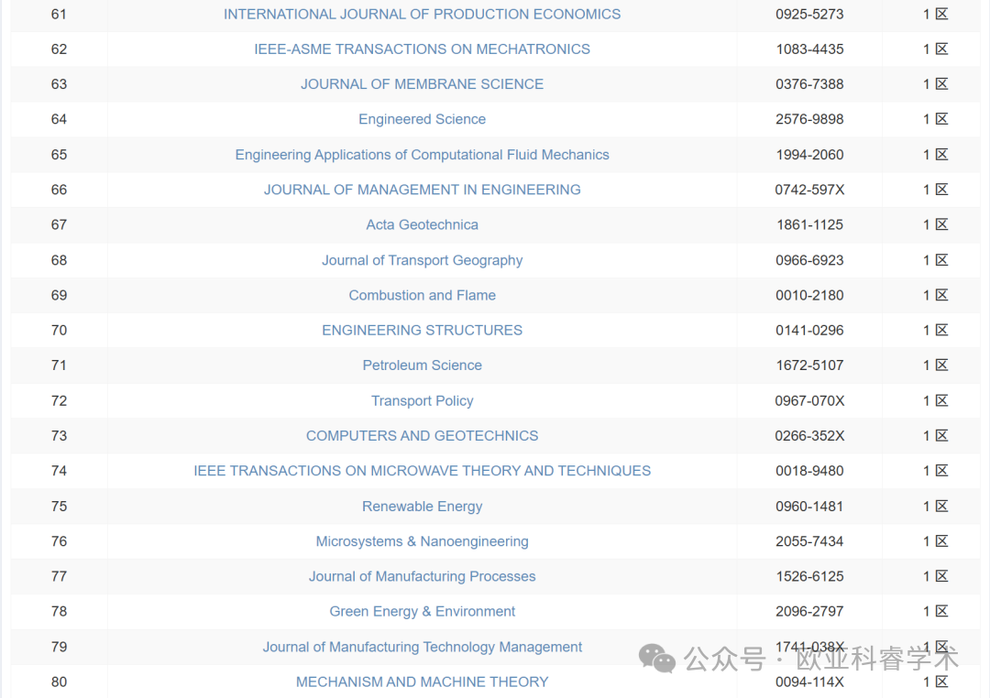Open INTERNATIONAL JOURNAL OF PRODUCTION ECONOMICS link
The width and height of the screenshot is (990, 698).
click(422, 14)
